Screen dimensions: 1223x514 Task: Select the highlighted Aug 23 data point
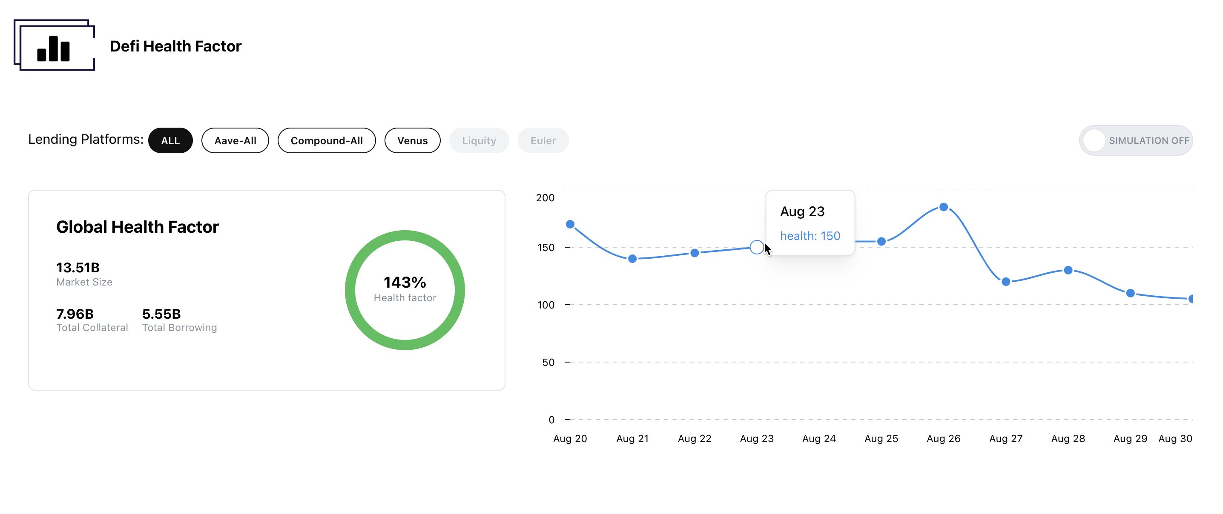[757, 247]
